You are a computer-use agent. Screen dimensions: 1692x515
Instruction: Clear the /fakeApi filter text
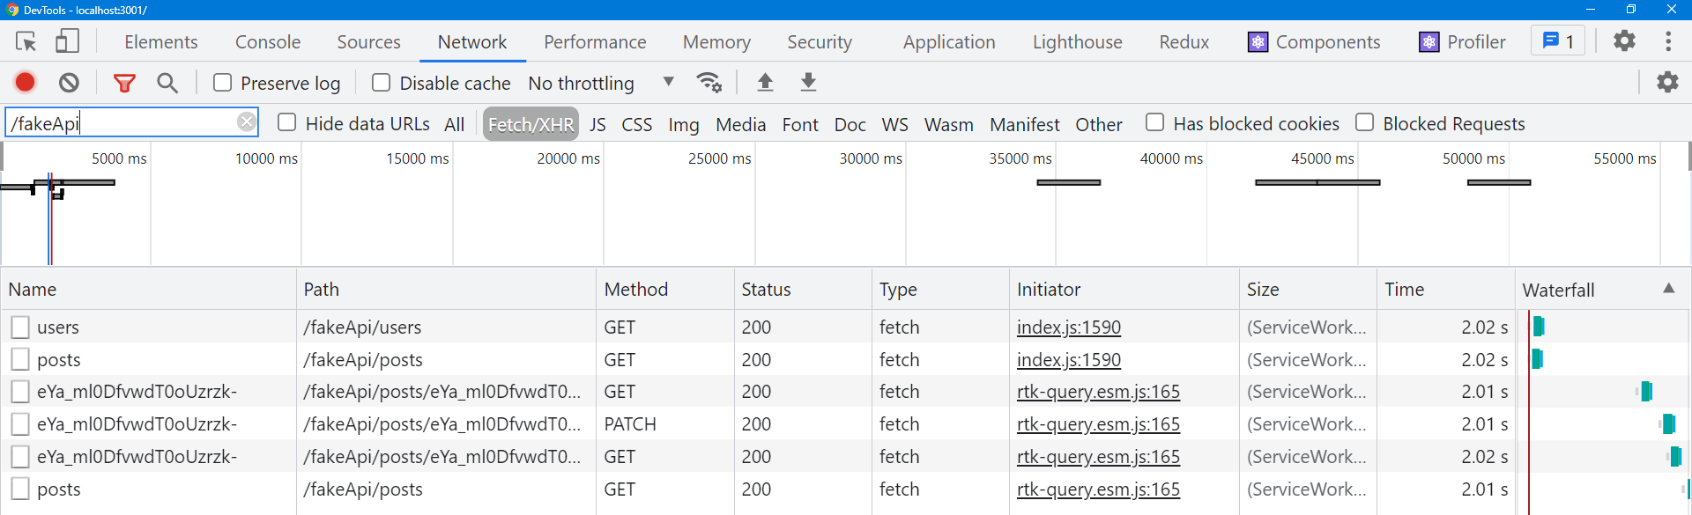[x=247, y=121]
